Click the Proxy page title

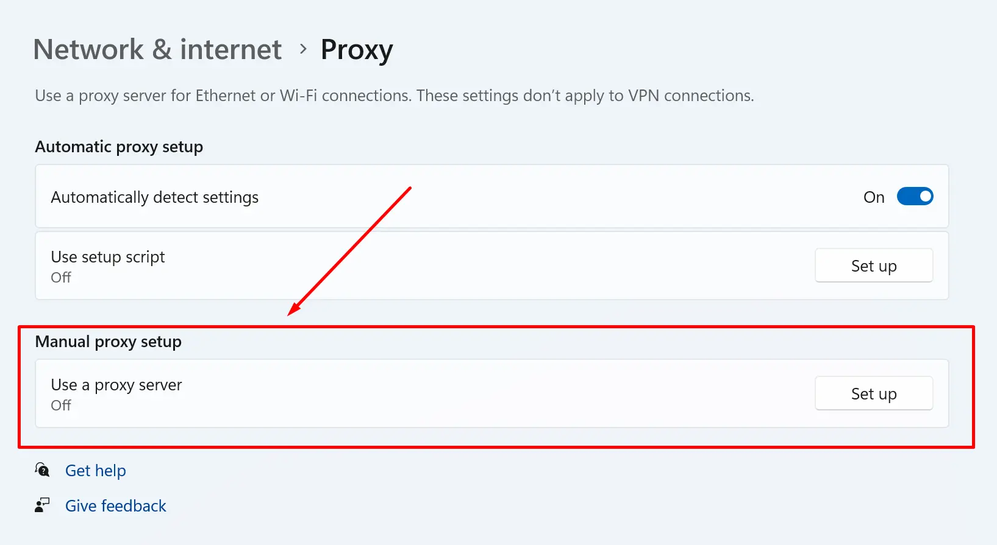[357, 50]
